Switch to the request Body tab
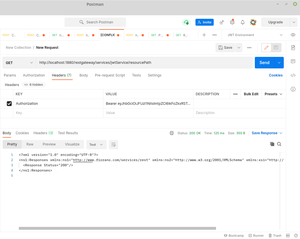Viewport: 300px width, 239px height. [84, 75]
